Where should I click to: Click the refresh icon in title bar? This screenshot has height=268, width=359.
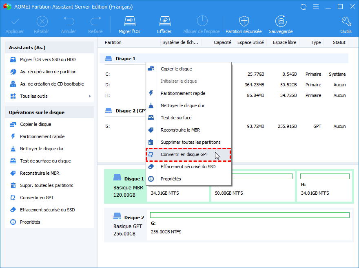pyautogui.click(x=303, y=7)
